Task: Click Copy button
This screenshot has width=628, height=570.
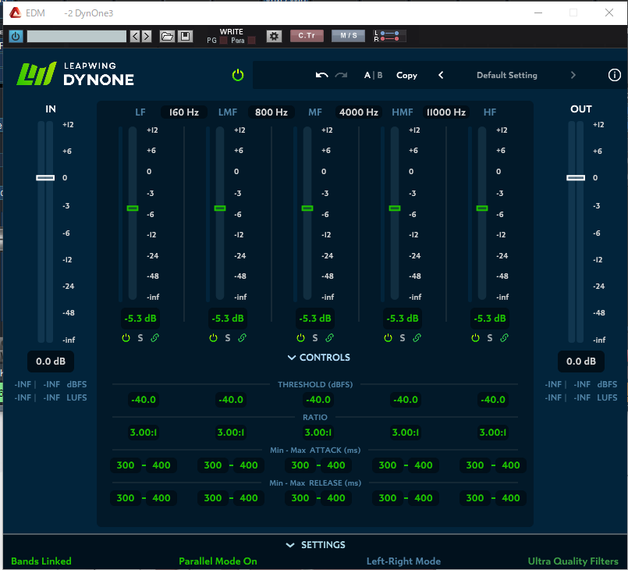Action: tap(406, 75)
